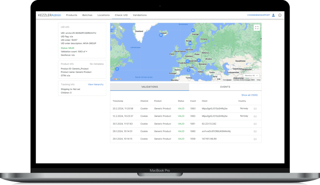The width and height of the screenshot is (320, 185).
Task: Open JSON details for count 1063 row
Action: (255, 109)
